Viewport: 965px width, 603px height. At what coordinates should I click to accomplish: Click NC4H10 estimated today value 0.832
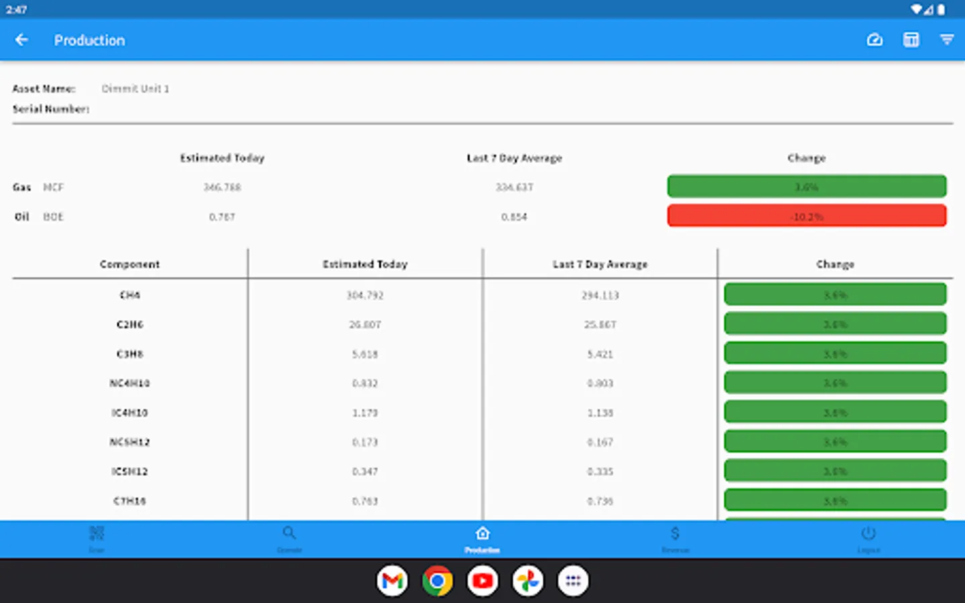pyautogui.click(x=365, y=383)
